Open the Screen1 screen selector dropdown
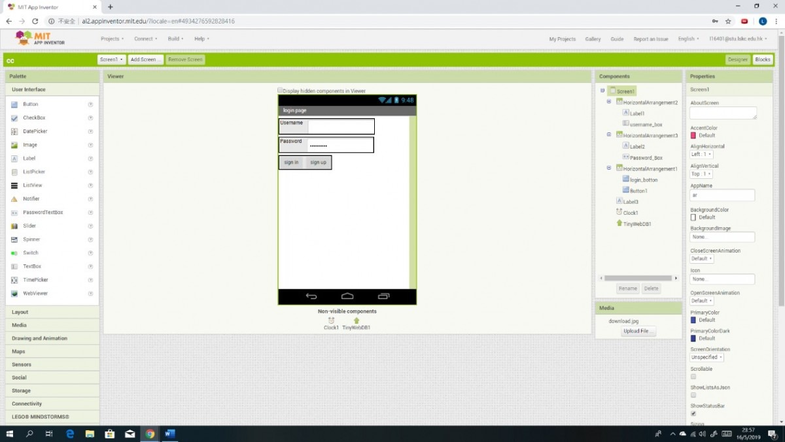 pyautogui.click(x=111, y=59)
